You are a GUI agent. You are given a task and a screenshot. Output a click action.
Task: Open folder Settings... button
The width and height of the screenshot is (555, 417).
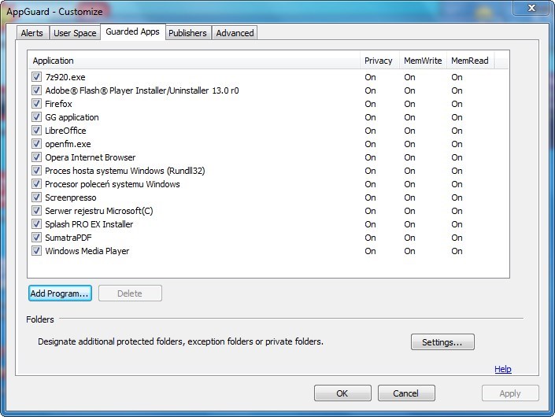coord(442,342)
